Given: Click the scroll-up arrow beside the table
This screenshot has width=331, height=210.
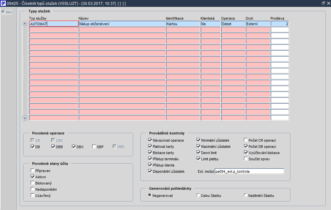Looking at the screenshot, I should [25, 24].
